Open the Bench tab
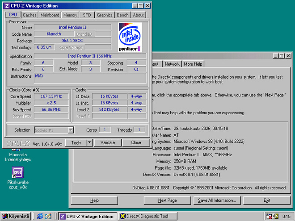Image resolution: width=295 pixels, height=221 pixels. point(122,15)
